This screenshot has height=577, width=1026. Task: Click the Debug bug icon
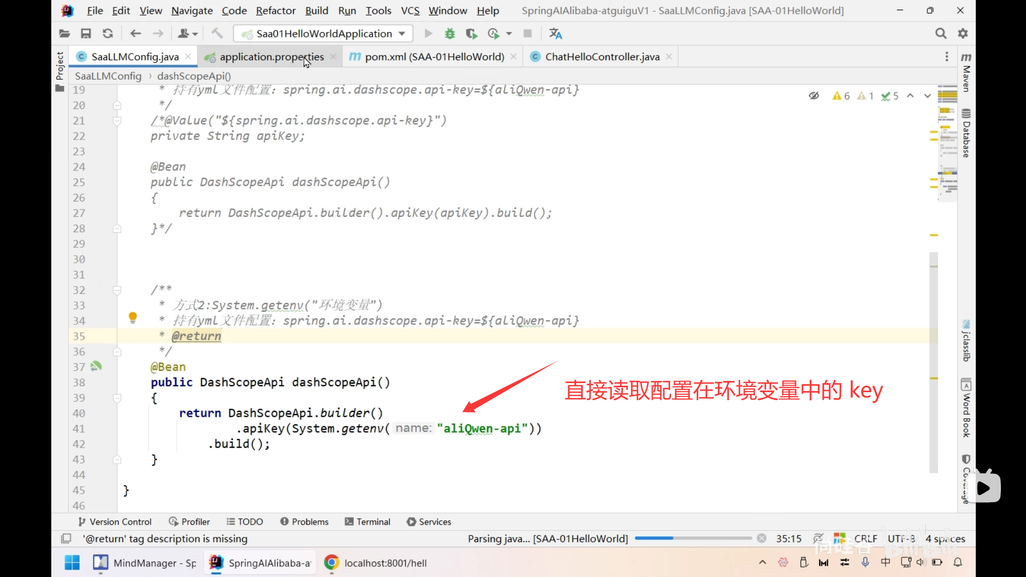(450, 34)
